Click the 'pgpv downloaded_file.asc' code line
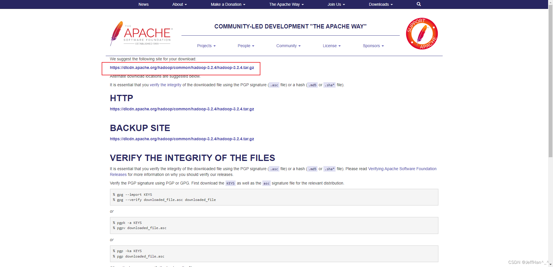 click(x=140, y=228)
